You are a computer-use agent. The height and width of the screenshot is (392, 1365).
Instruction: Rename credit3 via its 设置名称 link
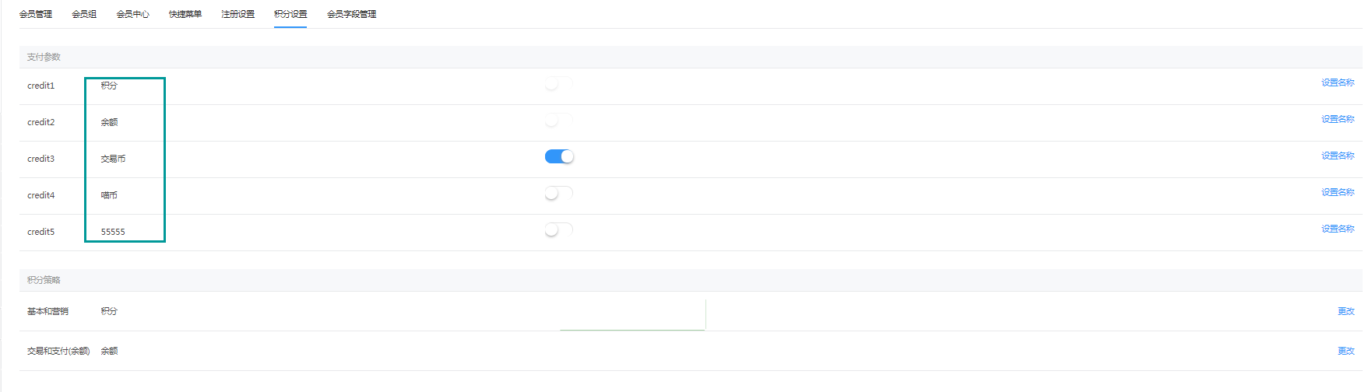(x=1338, y=156)
